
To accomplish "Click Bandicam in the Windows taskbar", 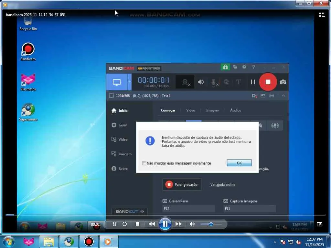I will coord(89,242).
